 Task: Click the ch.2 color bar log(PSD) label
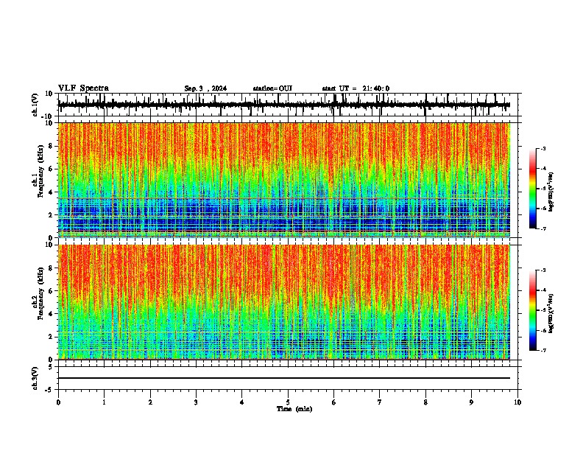(x=551, y=313)
